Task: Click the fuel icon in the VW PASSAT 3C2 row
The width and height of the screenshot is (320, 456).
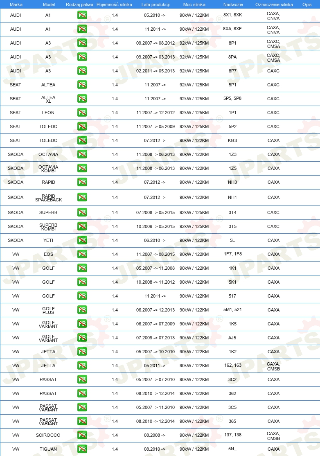Action: (82, 379)
